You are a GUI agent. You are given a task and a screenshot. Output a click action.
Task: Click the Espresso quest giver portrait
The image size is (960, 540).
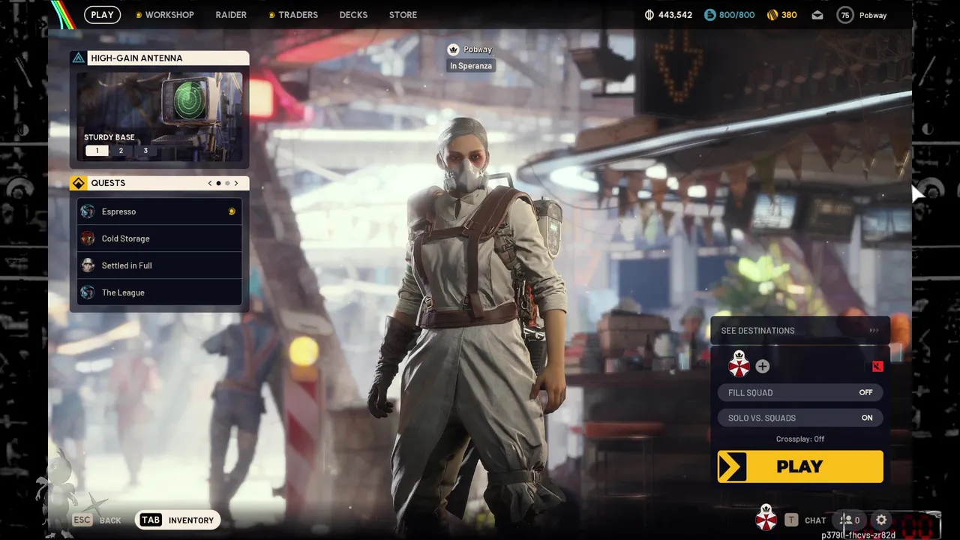pyautogui.click(x=88, y=211)
